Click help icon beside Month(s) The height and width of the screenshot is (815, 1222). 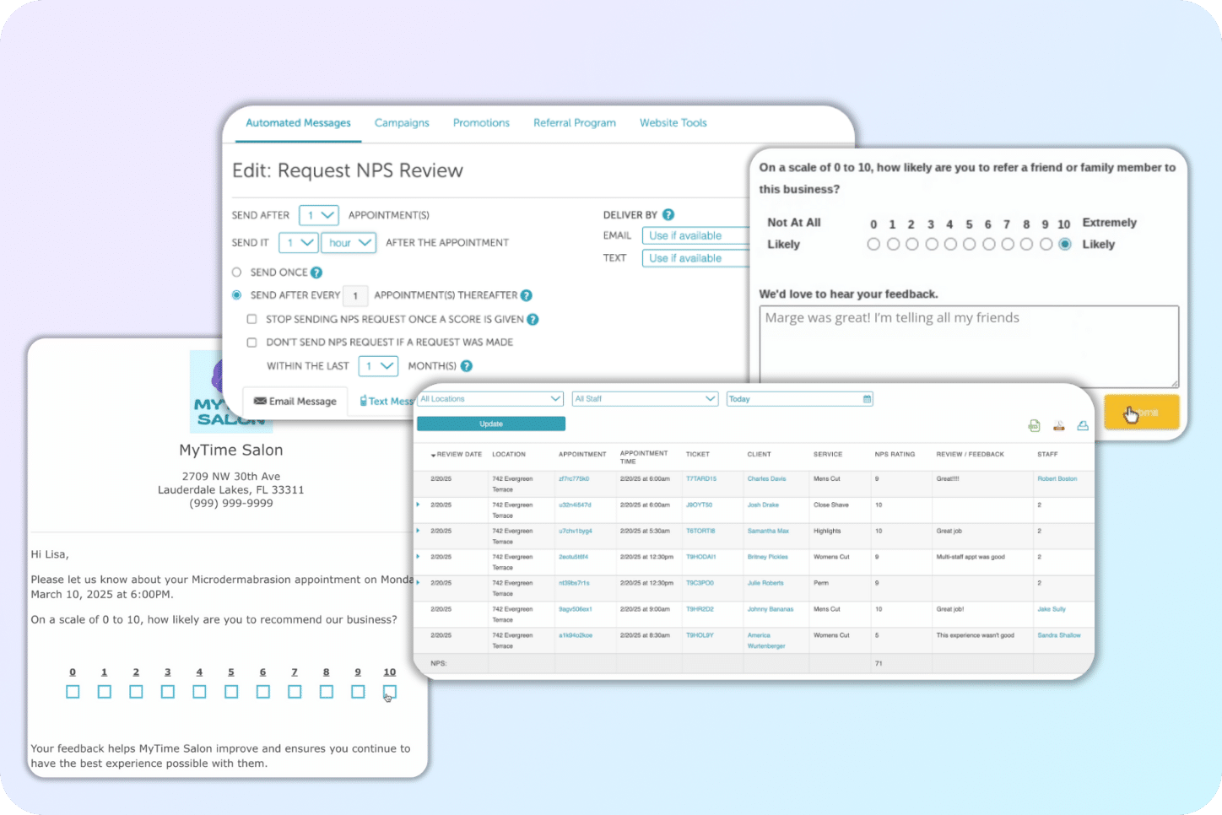click(467, 366)
